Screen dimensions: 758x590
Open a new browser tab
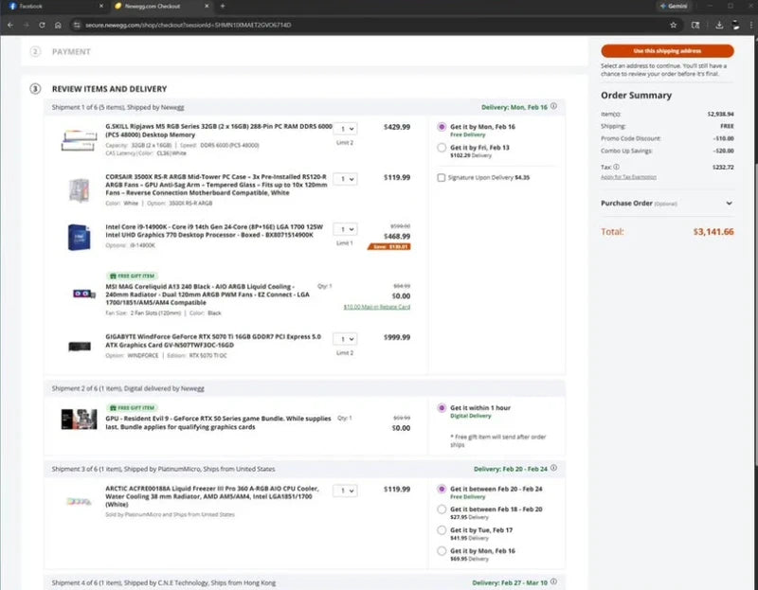coord(223,7)
